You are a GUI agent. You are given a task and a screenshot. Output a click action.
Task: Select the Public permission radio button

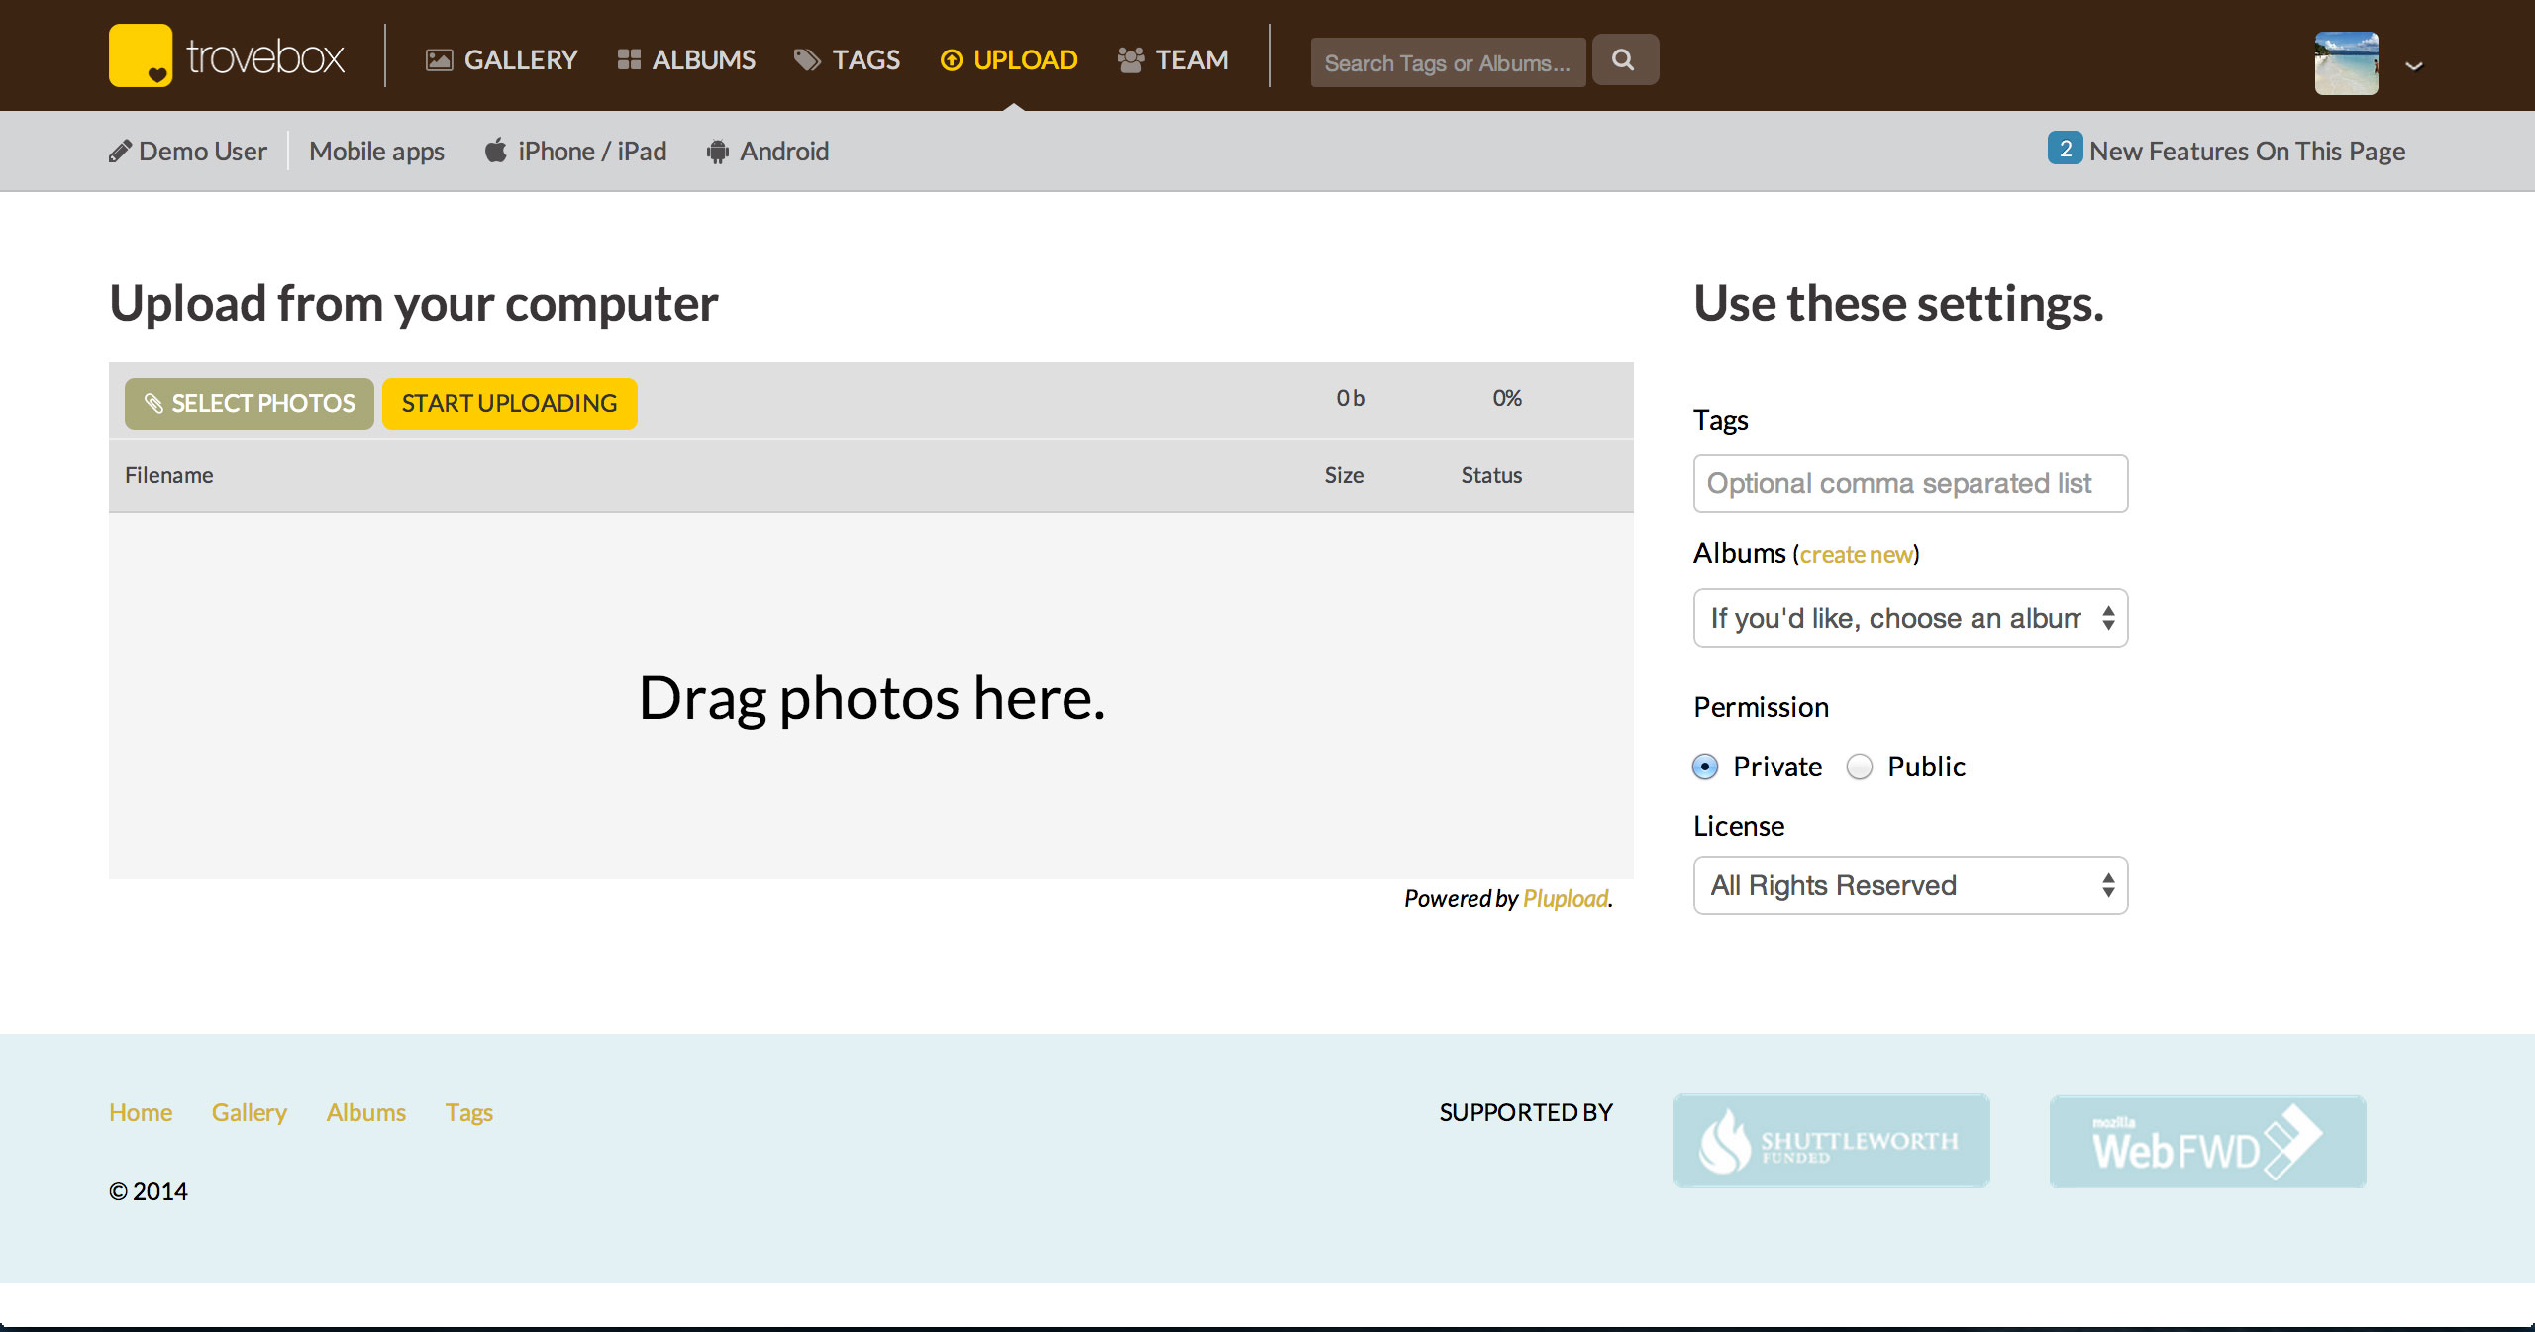(x=1860, y=767)
